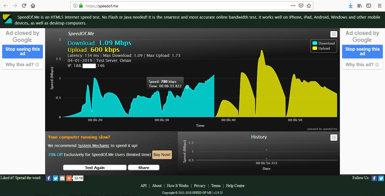Click the 32.1K share counter
This screenshot has width=385, height=196.
(x=78, y=178)
